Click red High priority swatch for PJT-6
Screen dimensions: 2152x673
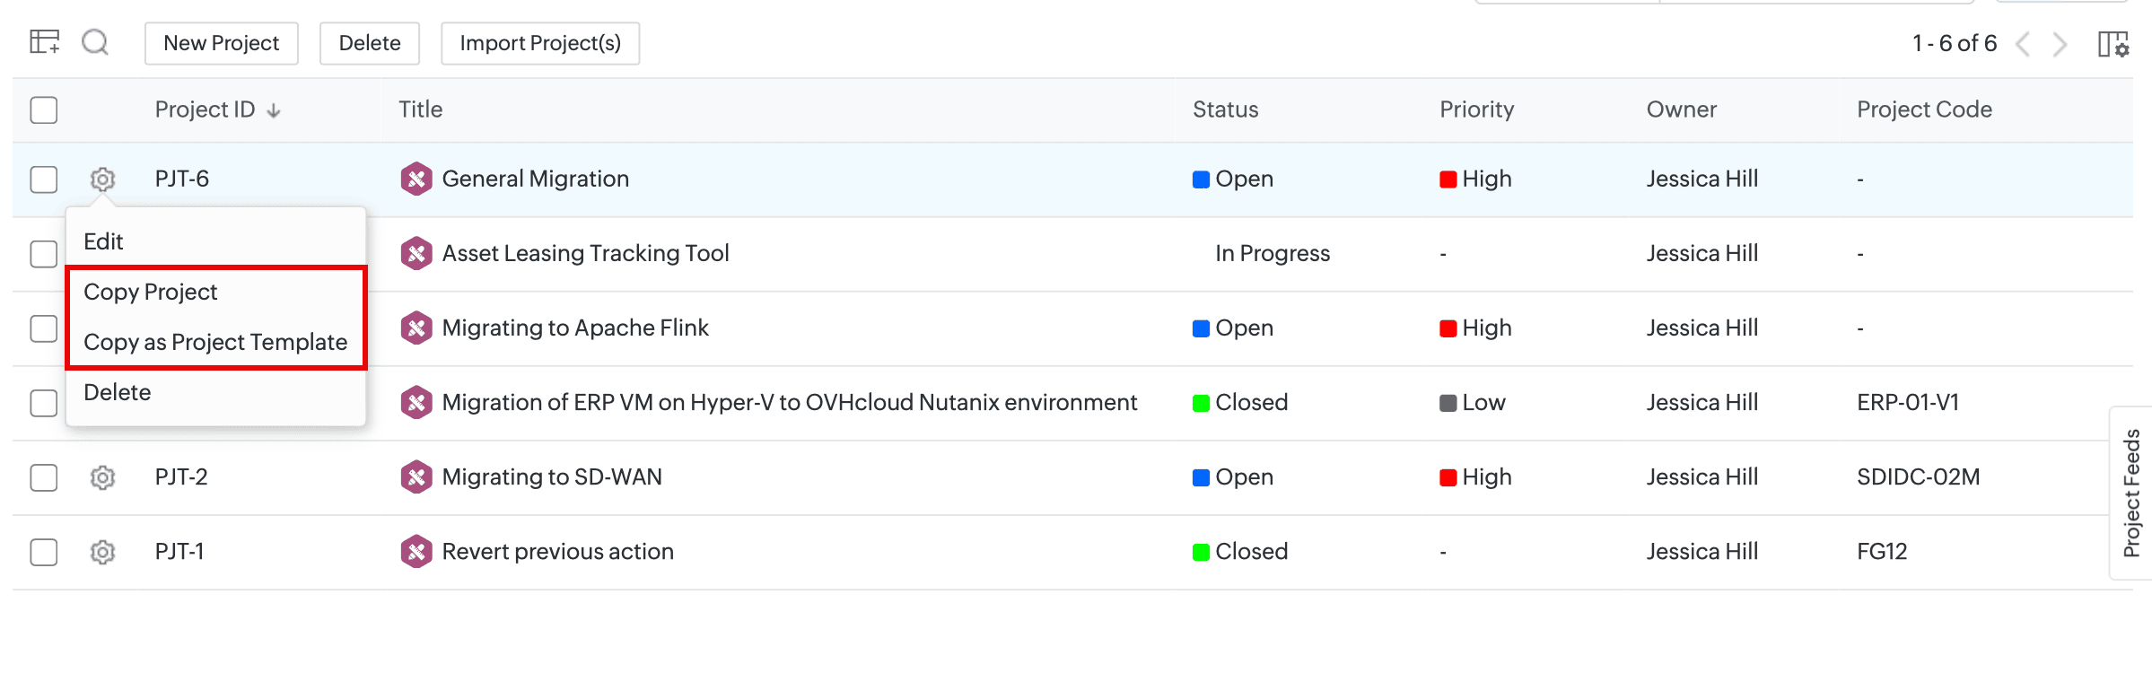[1448, 179]
